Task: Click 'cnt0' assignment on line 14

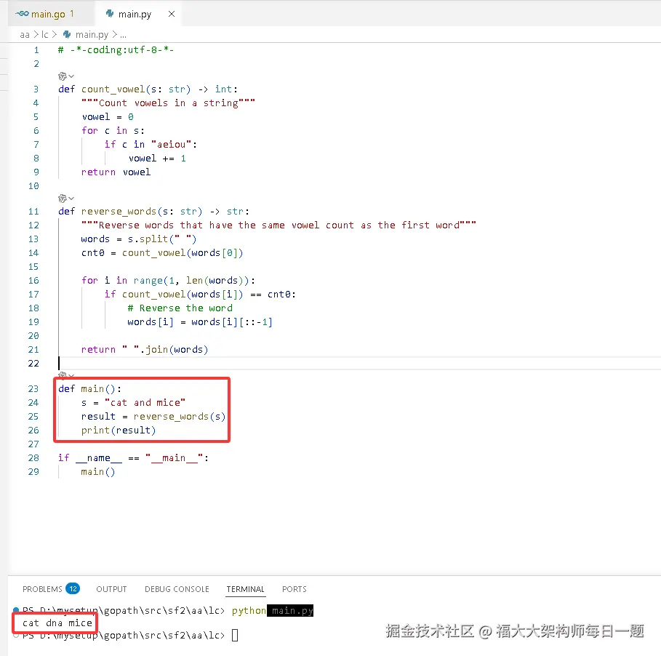Action: tap(93, 253)
